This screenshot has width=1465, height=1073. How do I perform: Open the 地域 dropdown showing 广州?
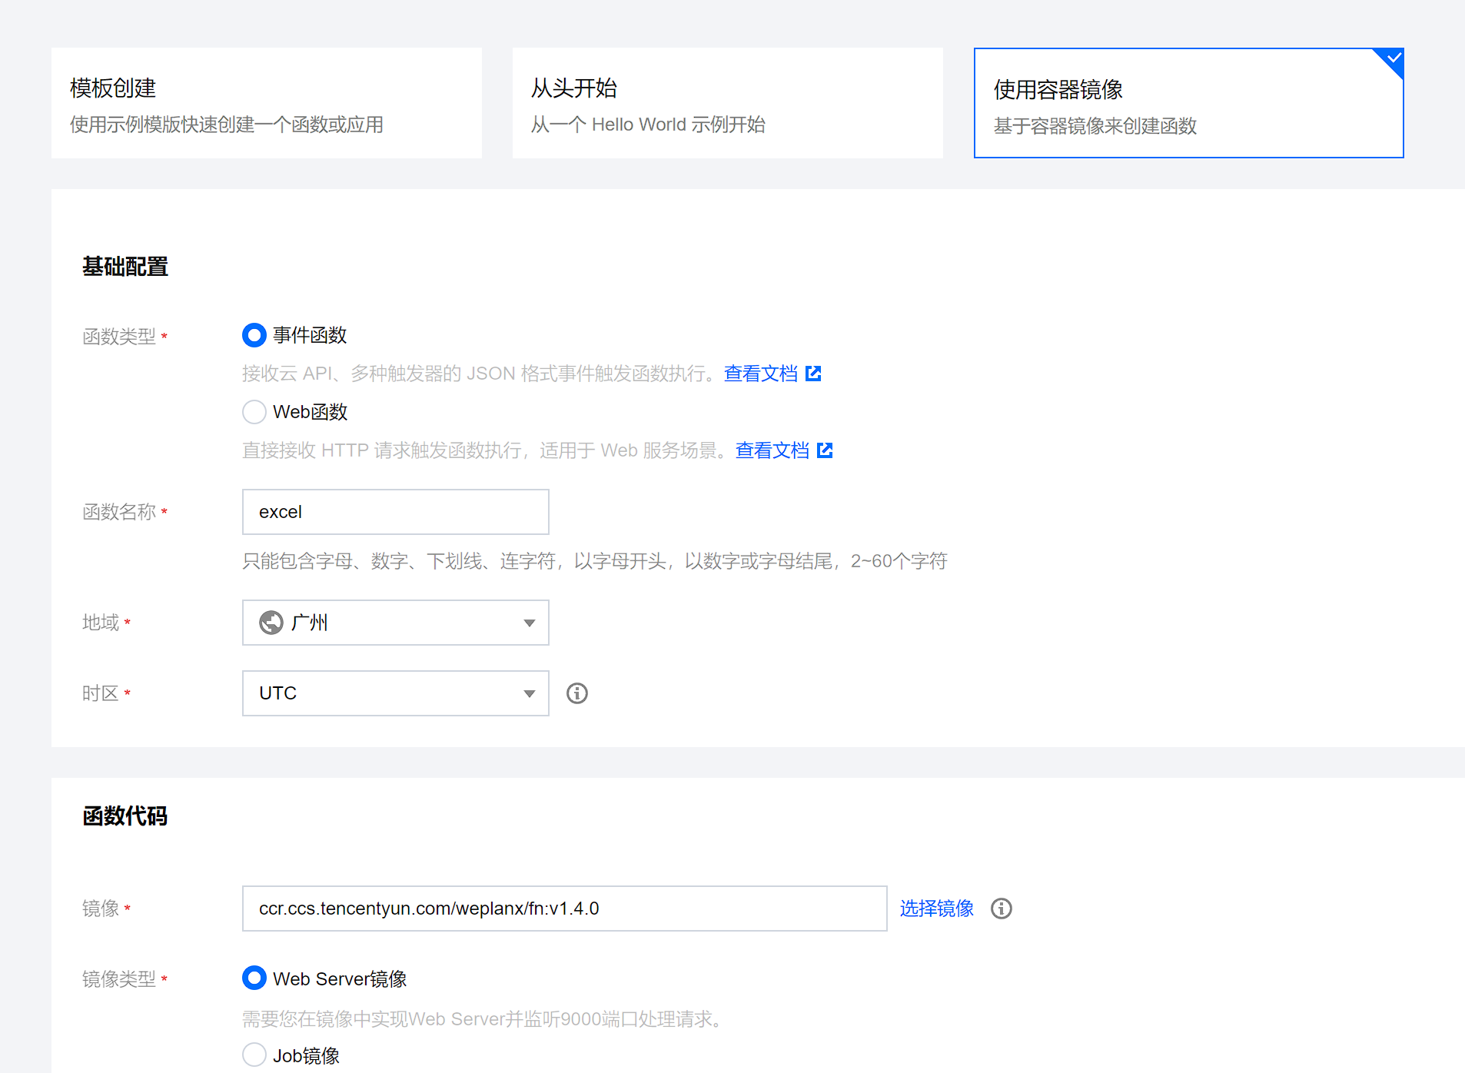click(395, 623)
